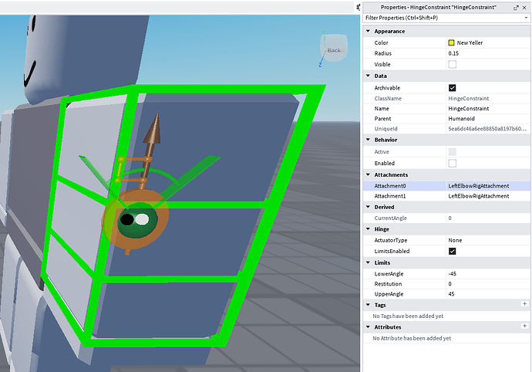
Task: Collapse the Attributes section
Action: point(368,326)
